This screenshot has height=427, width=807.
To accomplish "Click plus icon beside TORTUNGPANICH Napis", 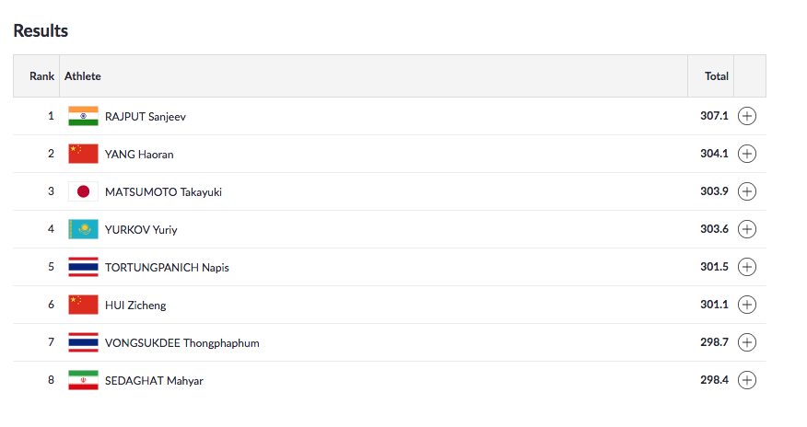I will [x=747, y=267].
